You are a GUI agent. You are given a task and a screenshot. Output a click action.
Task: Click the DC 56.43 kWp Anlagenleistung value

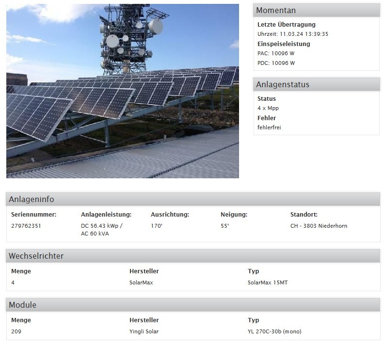tap(101, 226)
